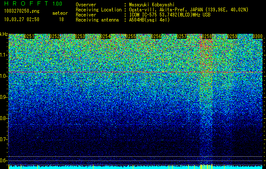Click the 1.0 frequency axis label

4,76
